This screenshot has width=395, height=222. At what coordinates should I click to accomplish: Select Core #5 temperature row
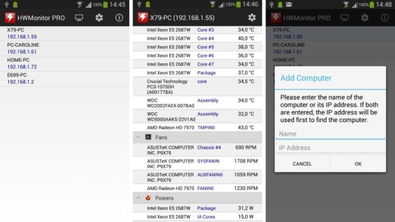coord(197,47)
